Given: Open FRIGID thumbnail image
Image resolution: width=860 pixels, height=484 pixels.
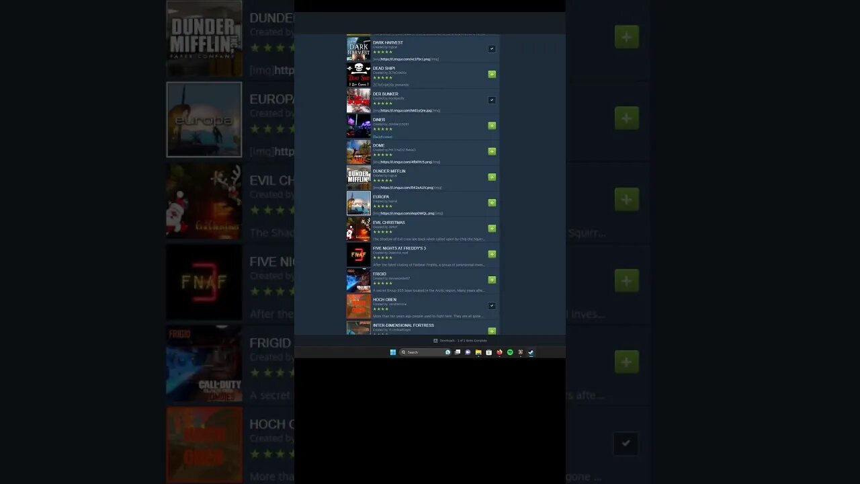Looking at the screenshot, I should click(358, 280).
